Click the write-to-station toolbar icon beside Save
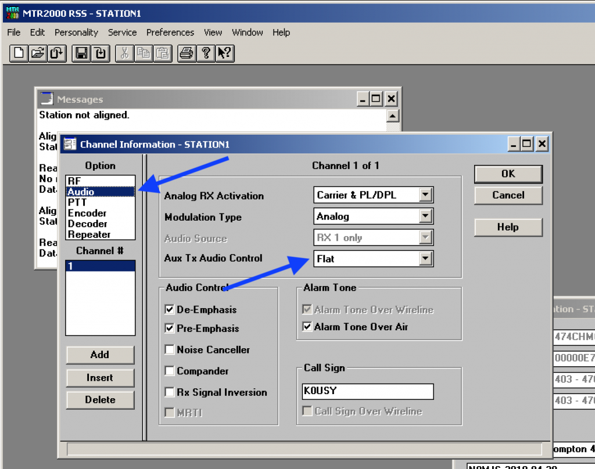This screenshot has width=595, height=469. click(100, 53)
